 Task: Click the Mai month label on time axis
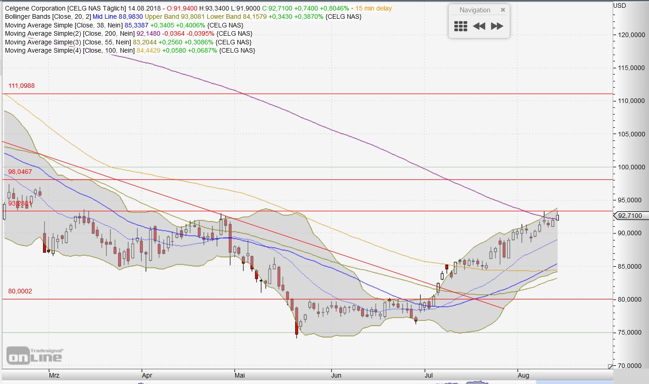point(239,375)
